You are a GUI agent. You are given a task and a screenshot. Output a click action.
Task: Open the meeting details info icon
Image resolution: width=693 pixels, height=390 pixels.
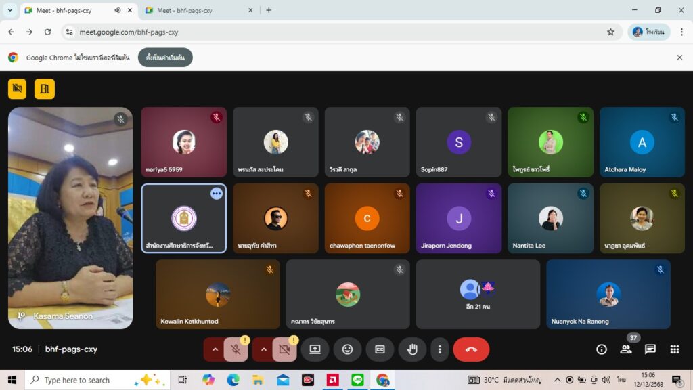point(601,349)
